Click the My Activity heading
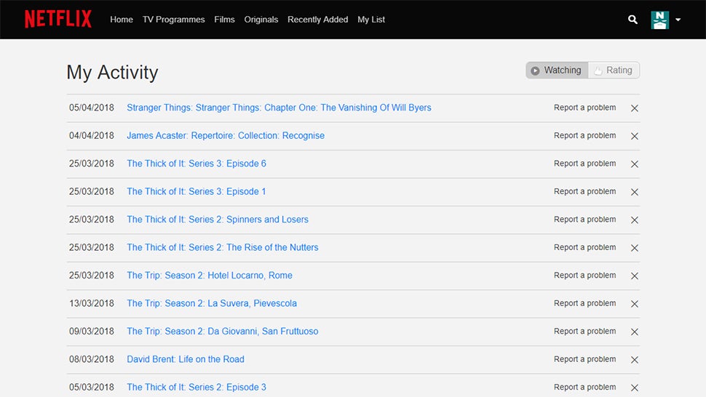The height and width of the screenshot is (397, 706). [x=112, y=73]
